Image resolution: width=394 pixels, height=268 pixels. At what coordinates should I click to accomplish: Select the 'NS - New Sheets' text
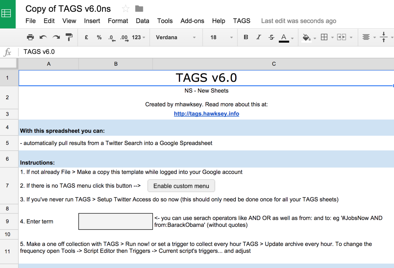click(206, 91)
